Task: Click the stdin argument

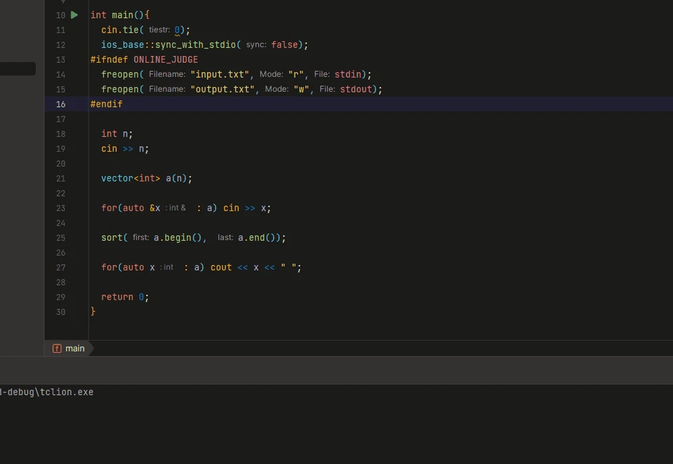Action: point(348,74)
